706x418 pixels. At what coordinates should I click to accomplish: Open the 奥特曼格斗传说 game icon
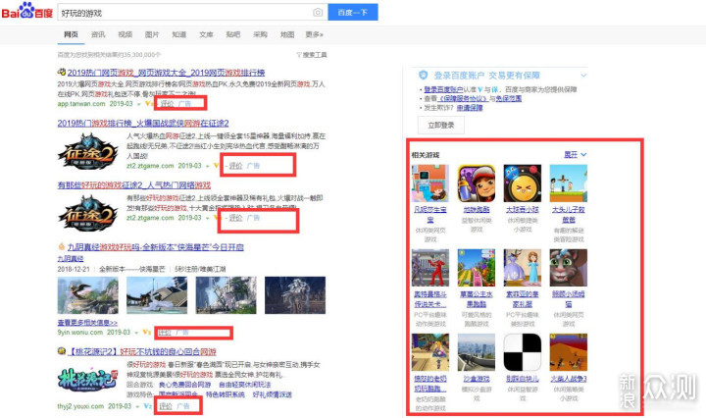tap(430, 268)
